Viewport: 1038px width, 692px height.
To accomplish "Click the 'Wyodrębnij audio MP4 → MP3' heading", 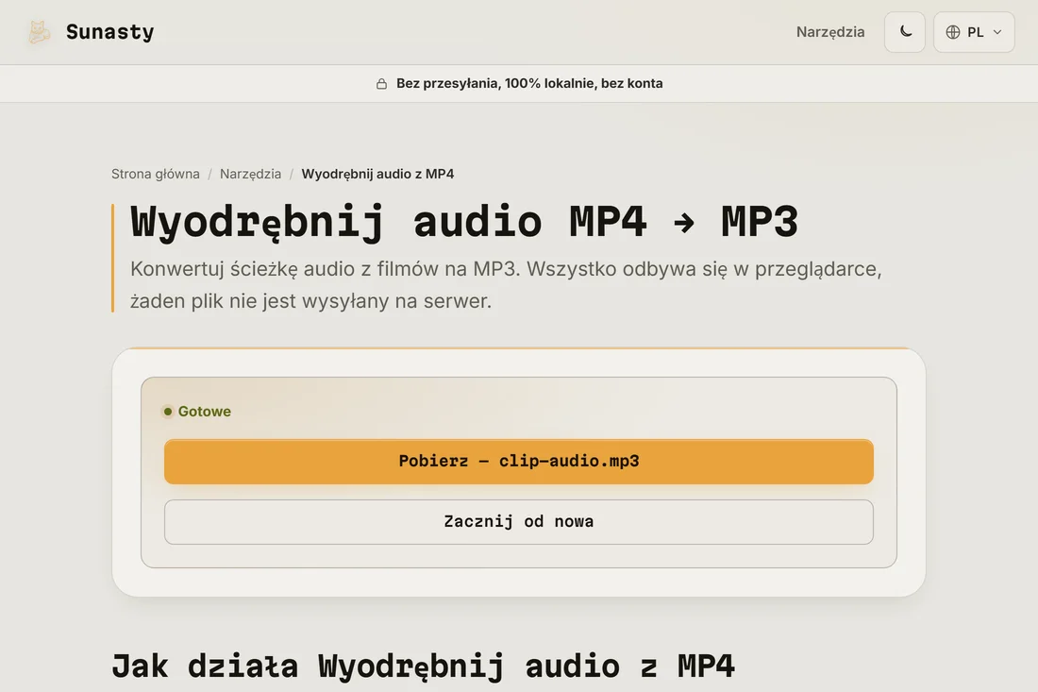I will tap(464, 222).
